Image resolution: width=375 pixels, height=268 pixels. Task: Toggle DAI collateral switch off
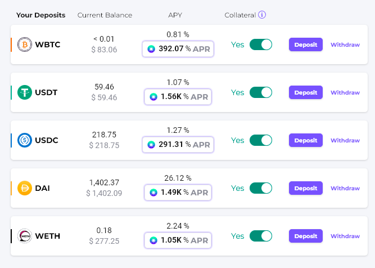(261, 188)
